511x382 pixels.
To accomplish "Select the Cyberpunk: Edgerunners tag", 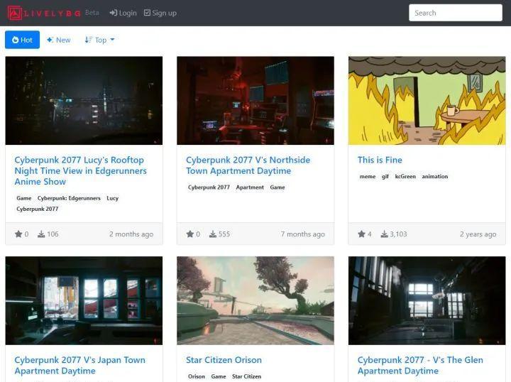I will pyautogui.click(x=69, y=198).
